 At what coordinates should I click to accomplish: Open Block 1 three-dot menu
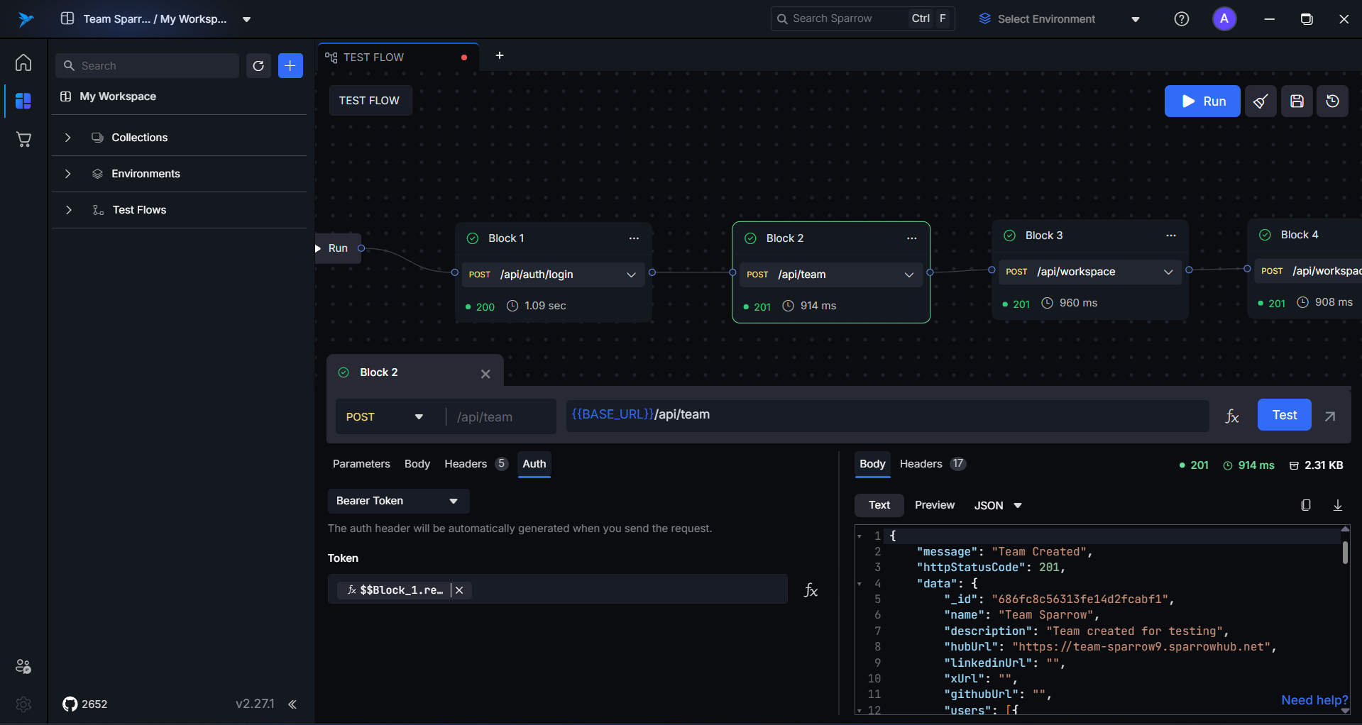634,238
